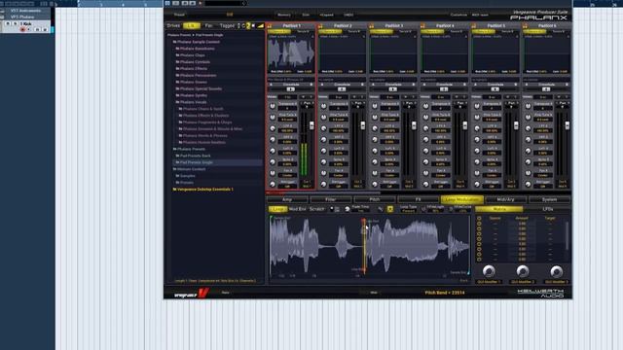Click the Fine Tune A knob in PadSlot 1
This screenshot has height=350, width=623.
point(273,117)
